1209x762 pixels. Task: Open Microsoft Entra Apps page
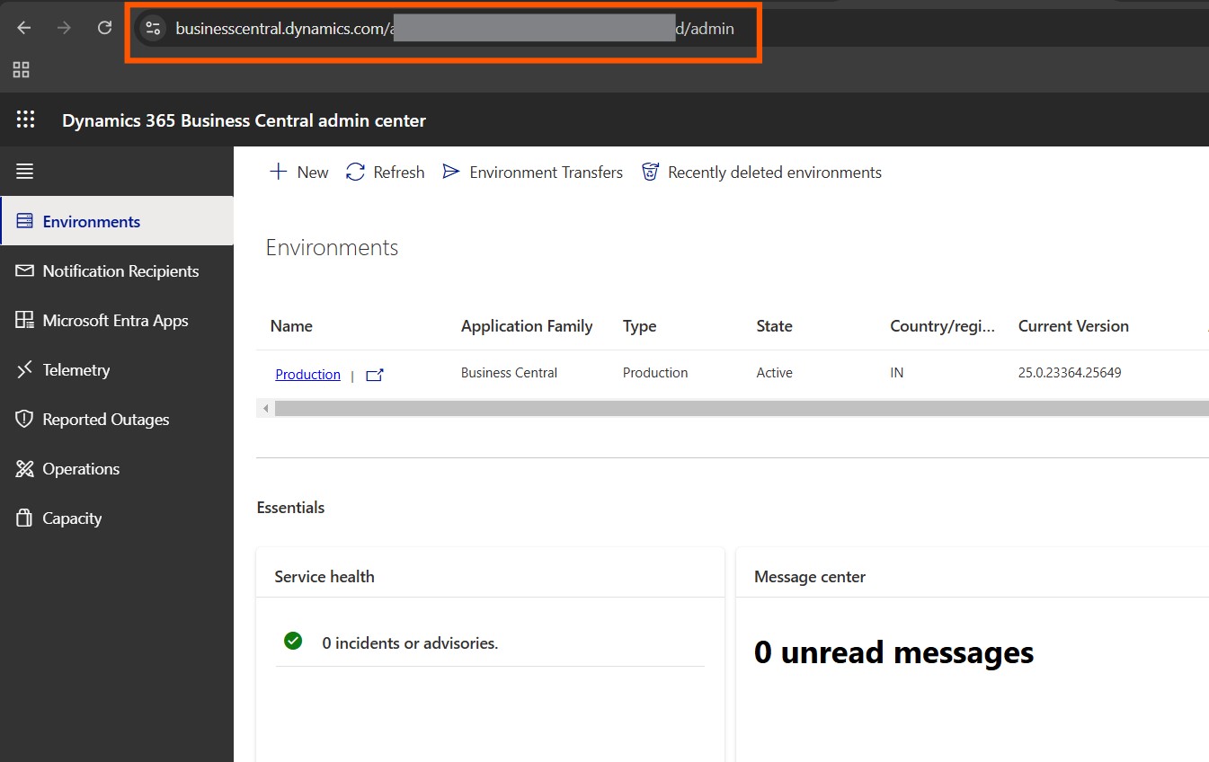point(115,320)
